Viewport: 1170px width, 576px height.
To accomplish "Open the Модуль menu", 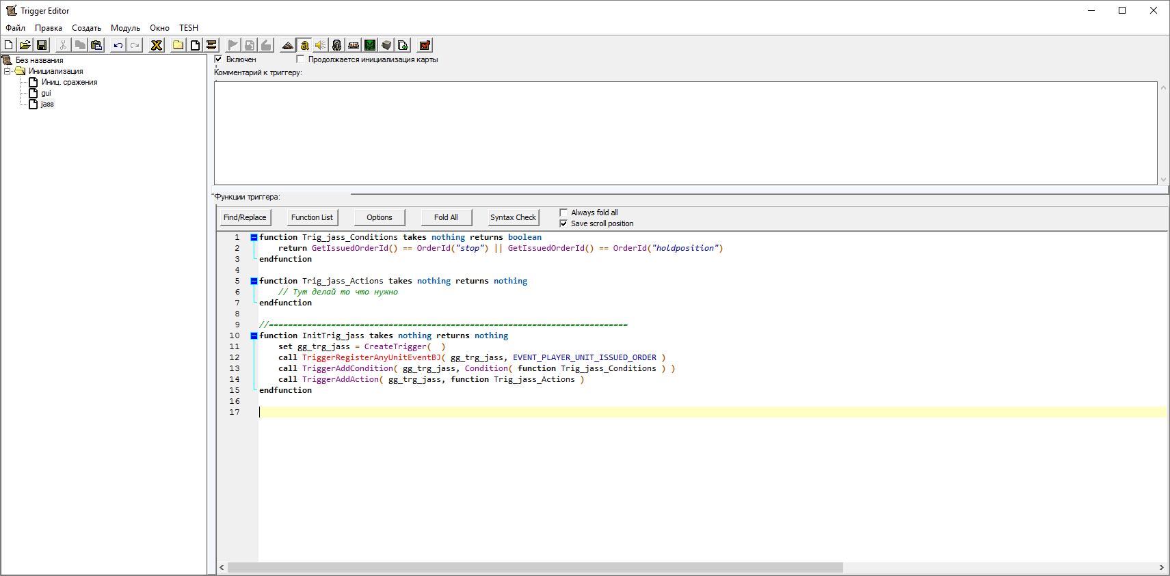I will tap(125, 28).
